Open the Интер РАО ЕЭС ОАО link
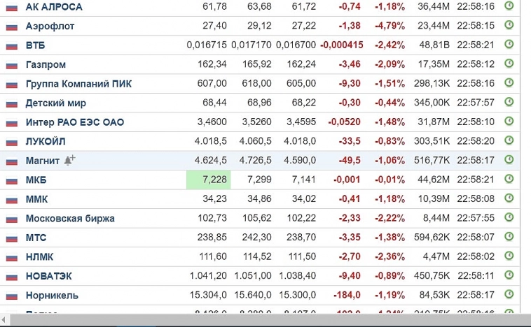This screenshot has width=531, height=327. point(75,122)
